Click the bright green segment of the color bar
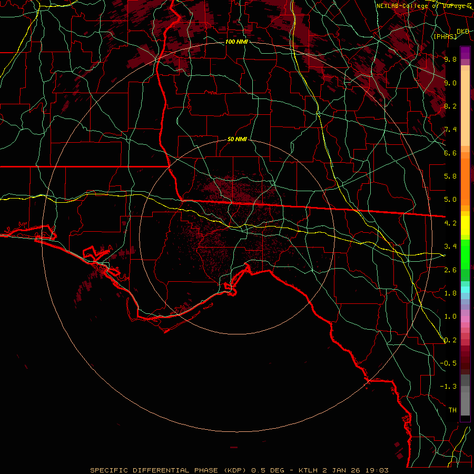The image size is (474, 474). pos(465,254)
